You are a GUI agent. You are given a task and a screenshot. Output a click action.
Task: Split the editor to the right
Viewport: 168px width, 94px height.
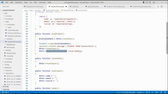pyautogui.click(x=162, y=7)
